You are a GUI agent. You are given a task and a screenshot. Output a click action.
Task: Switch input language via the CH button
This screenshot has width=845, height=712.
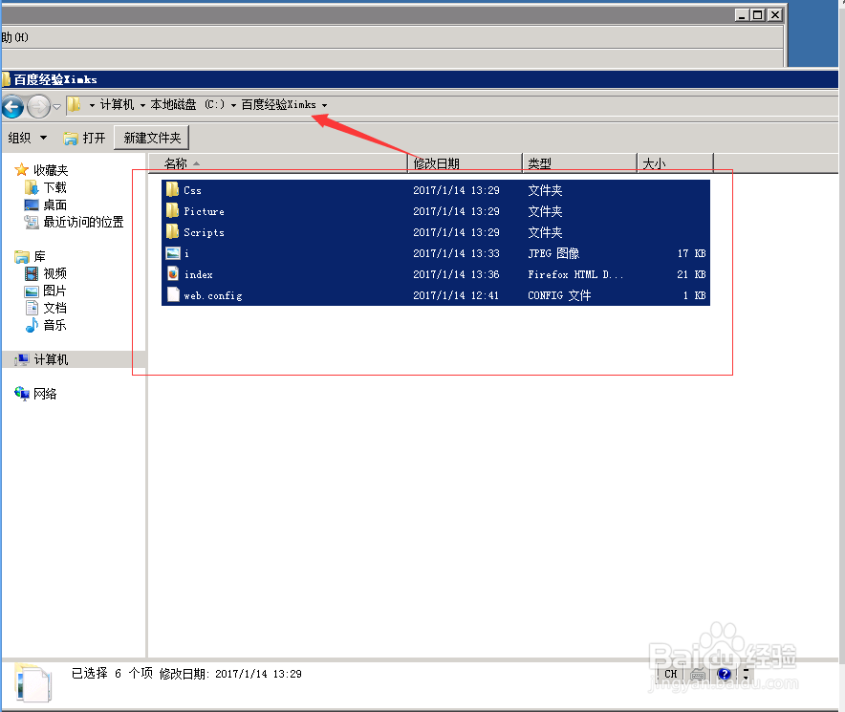click(670, 674)
